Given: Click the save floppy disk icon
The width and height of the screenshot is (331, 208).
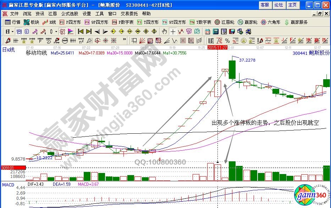Looking at the screenshot, I should (232, 31).
